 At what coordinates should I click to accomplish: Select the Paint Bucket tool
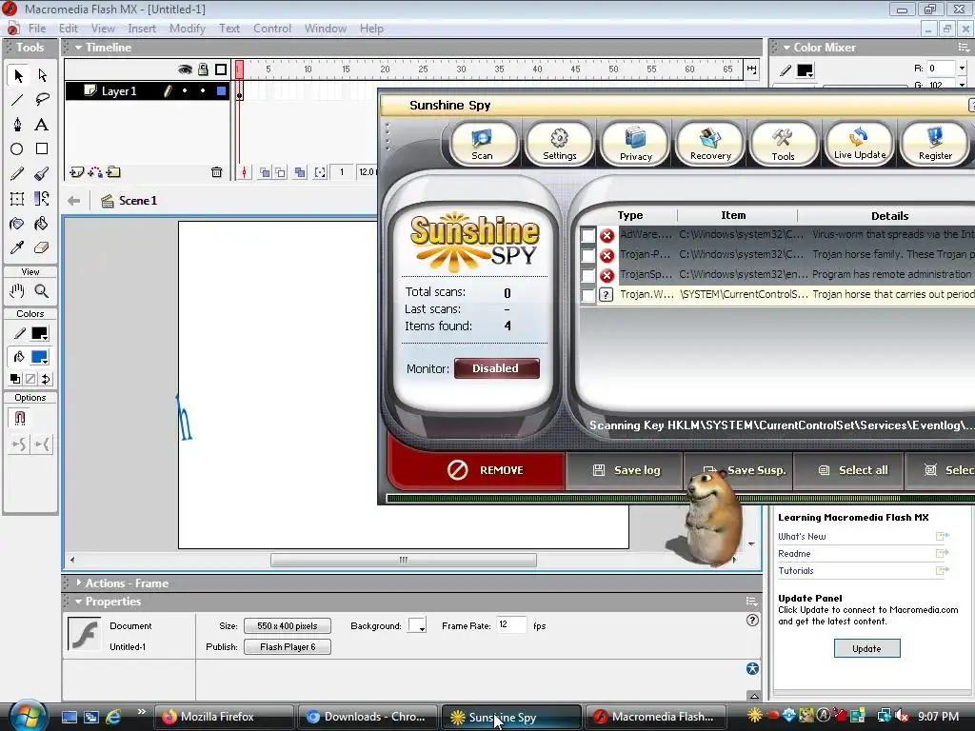click(x=42, y=223)
